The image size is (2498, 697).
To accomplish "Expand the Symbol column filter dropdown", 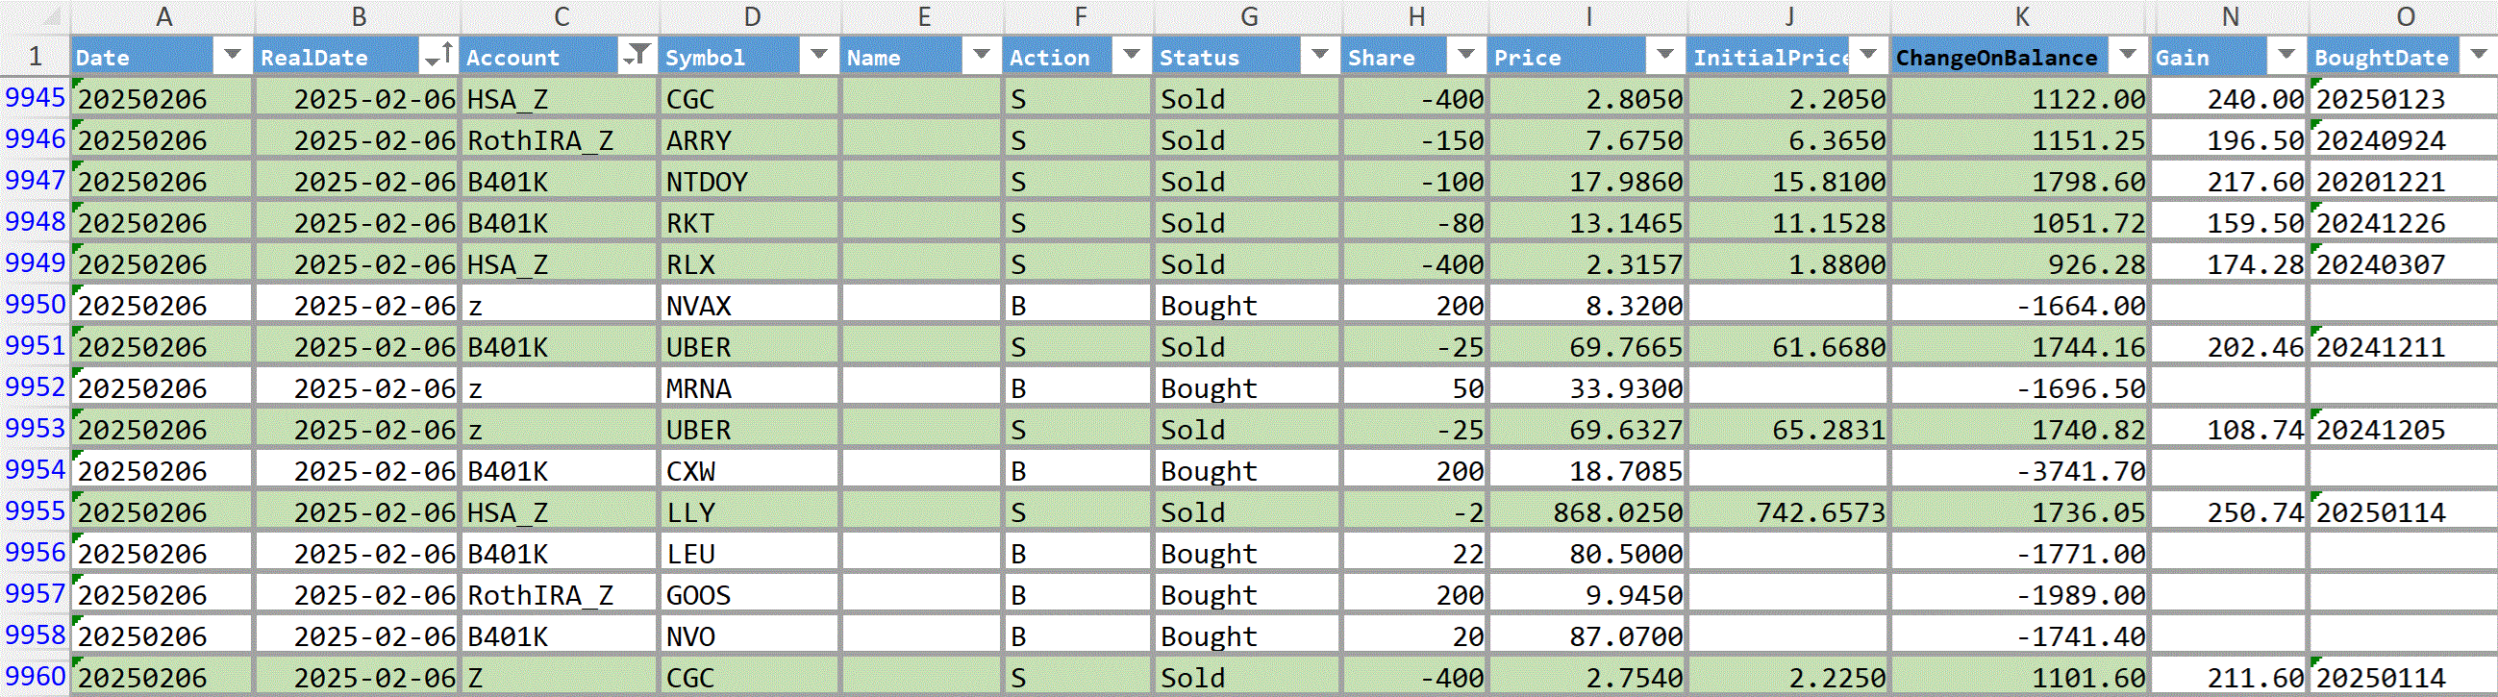I will [x=819, y=55].
